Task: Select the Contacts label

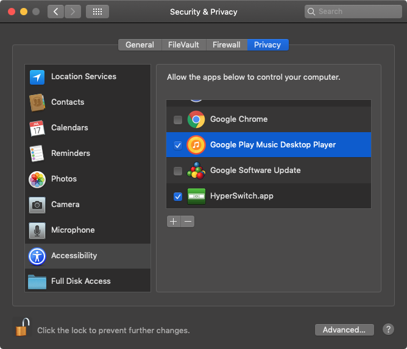Action: pos(68,102)
